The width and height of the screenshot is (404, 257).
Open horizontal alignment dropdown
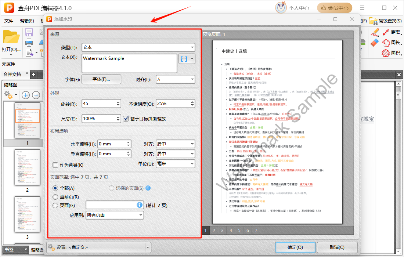(x=176, y=144)
